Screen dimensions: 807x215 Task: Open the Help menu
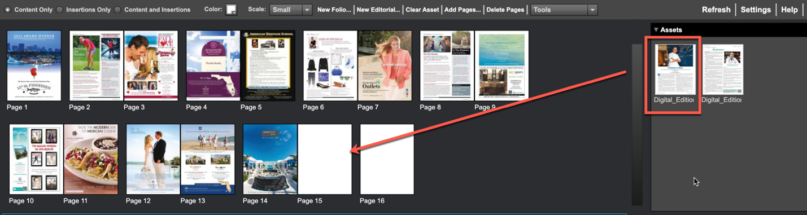click(x=789, y=10)
